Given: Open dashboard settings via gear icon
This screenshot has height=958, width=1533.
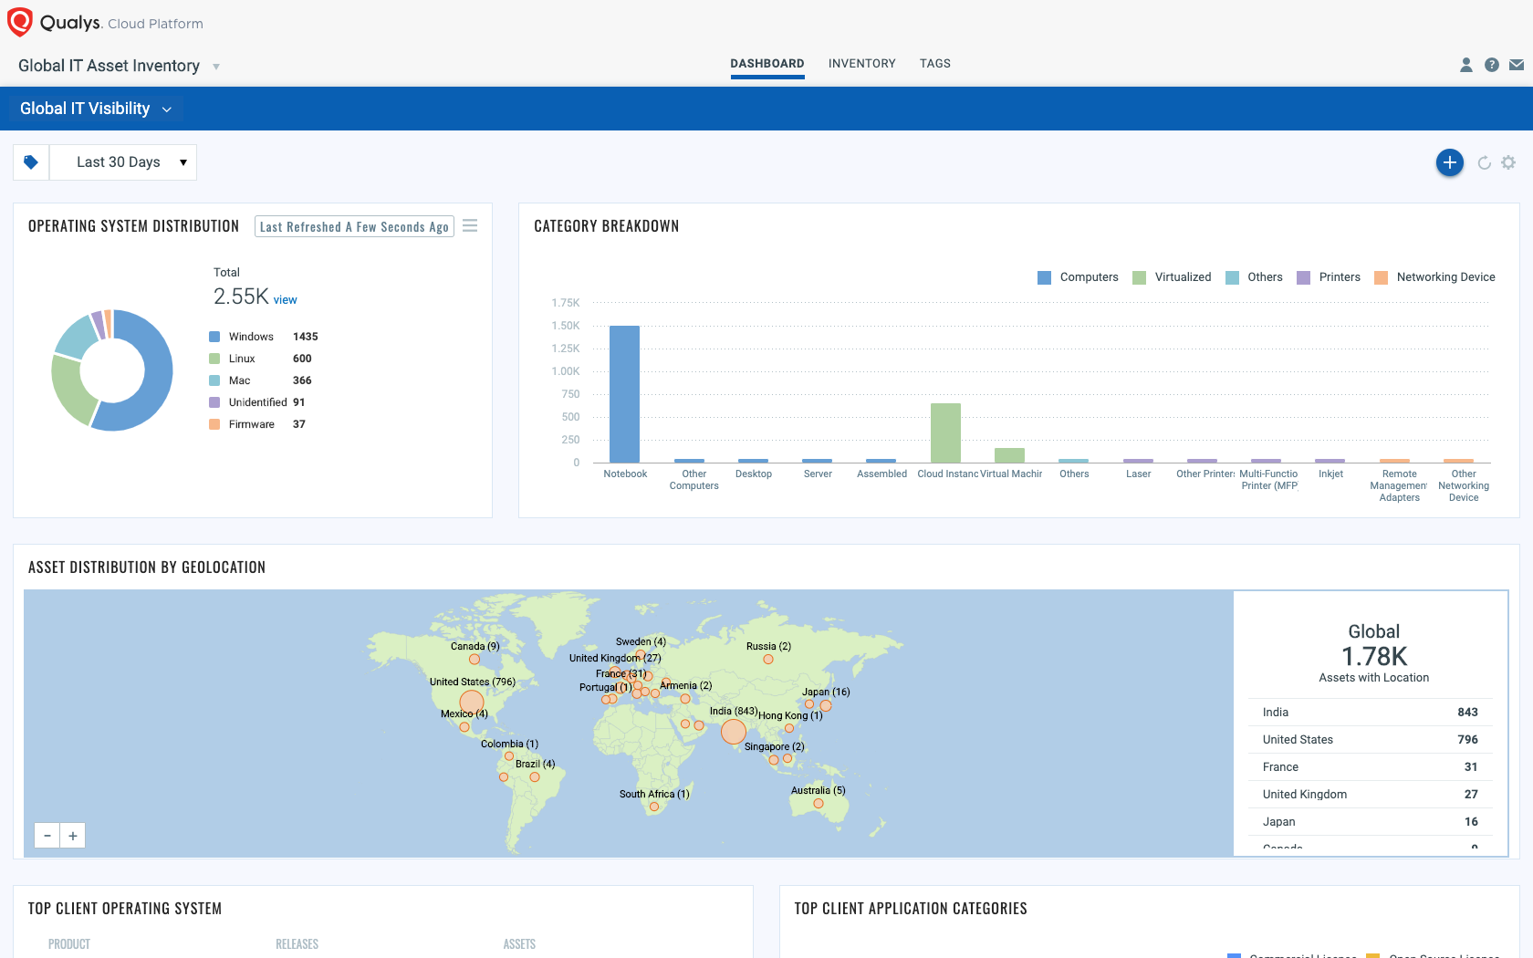Looking at the screenshot, I should tap(1508, 162).
